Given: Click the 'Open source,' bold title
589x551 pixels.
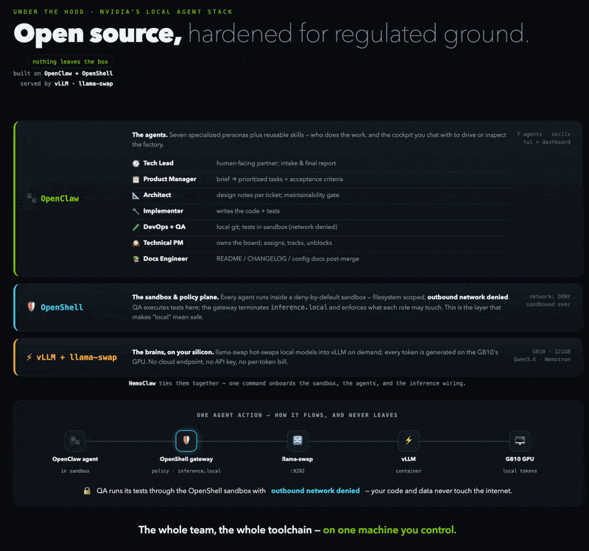Looking at the screenshot, I should point(98,34).
